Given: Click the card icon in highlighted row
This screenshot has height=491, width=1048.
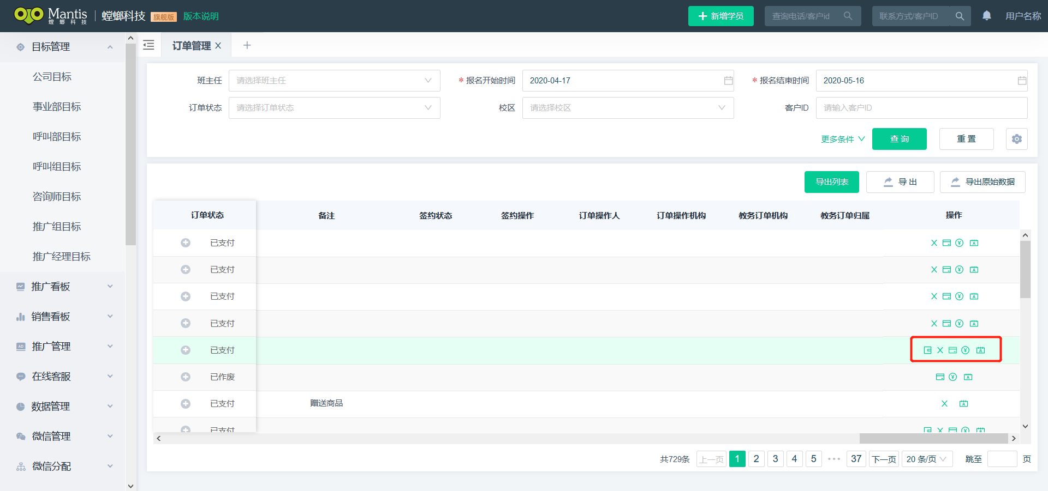Looking at the screenshot, I should tap(952, 350).
